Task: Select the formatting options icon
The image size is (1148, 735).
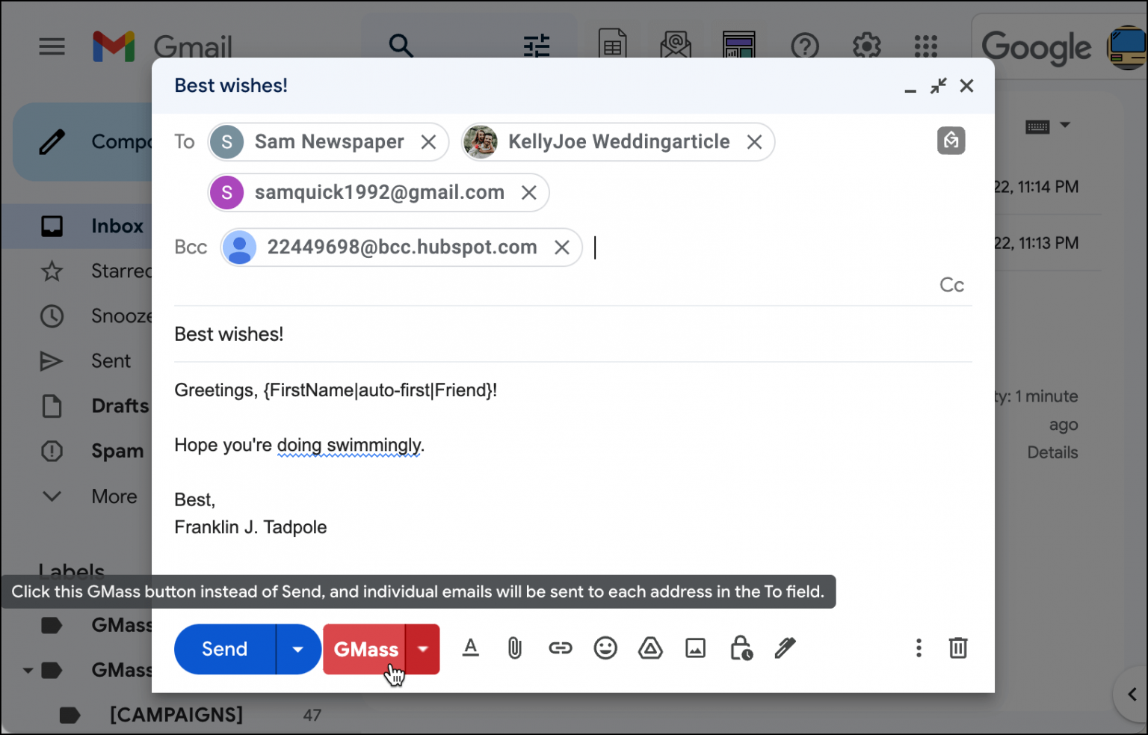Action: (471, 648)
